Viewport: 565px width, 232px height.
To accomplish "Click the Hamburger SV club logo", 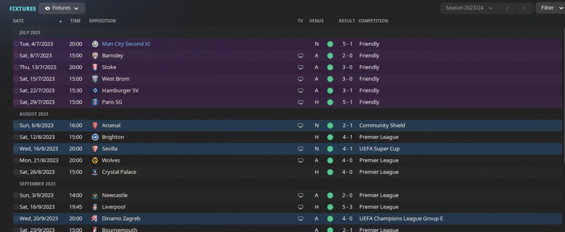I will (95, 90).
